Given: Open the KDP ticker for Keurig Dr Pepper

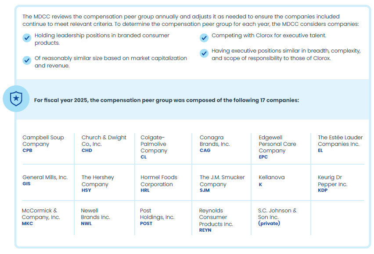Looking at the screenshot, I should click(x=323, y=191).
